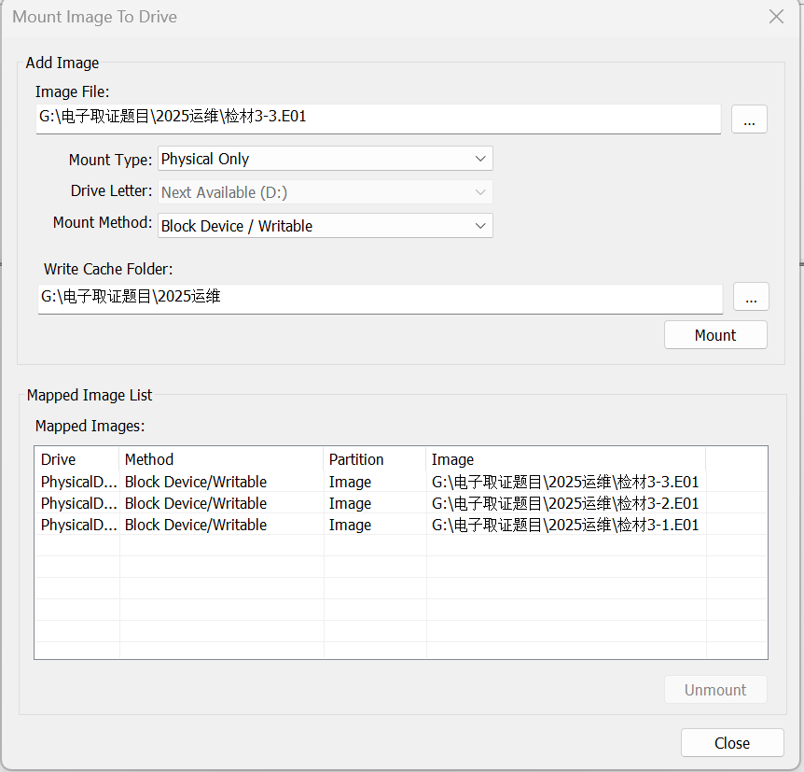This screenshot has height=772, width=804.
Task: Click browse button for Write Cache Folder
Action: 751,297
